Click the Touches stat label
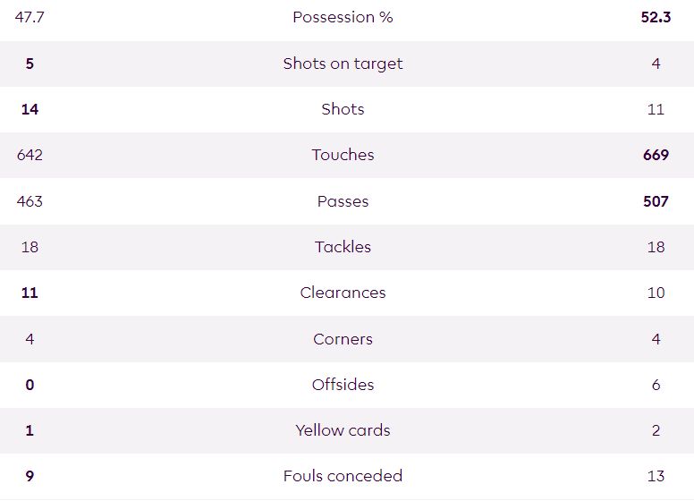 343,155
